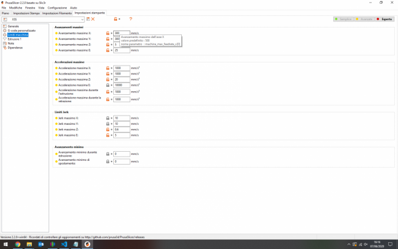Image resolution: width=398 pixels, height=249 pixels.
Task: Open Outlook from the taskbar
Action: [41, 244]
